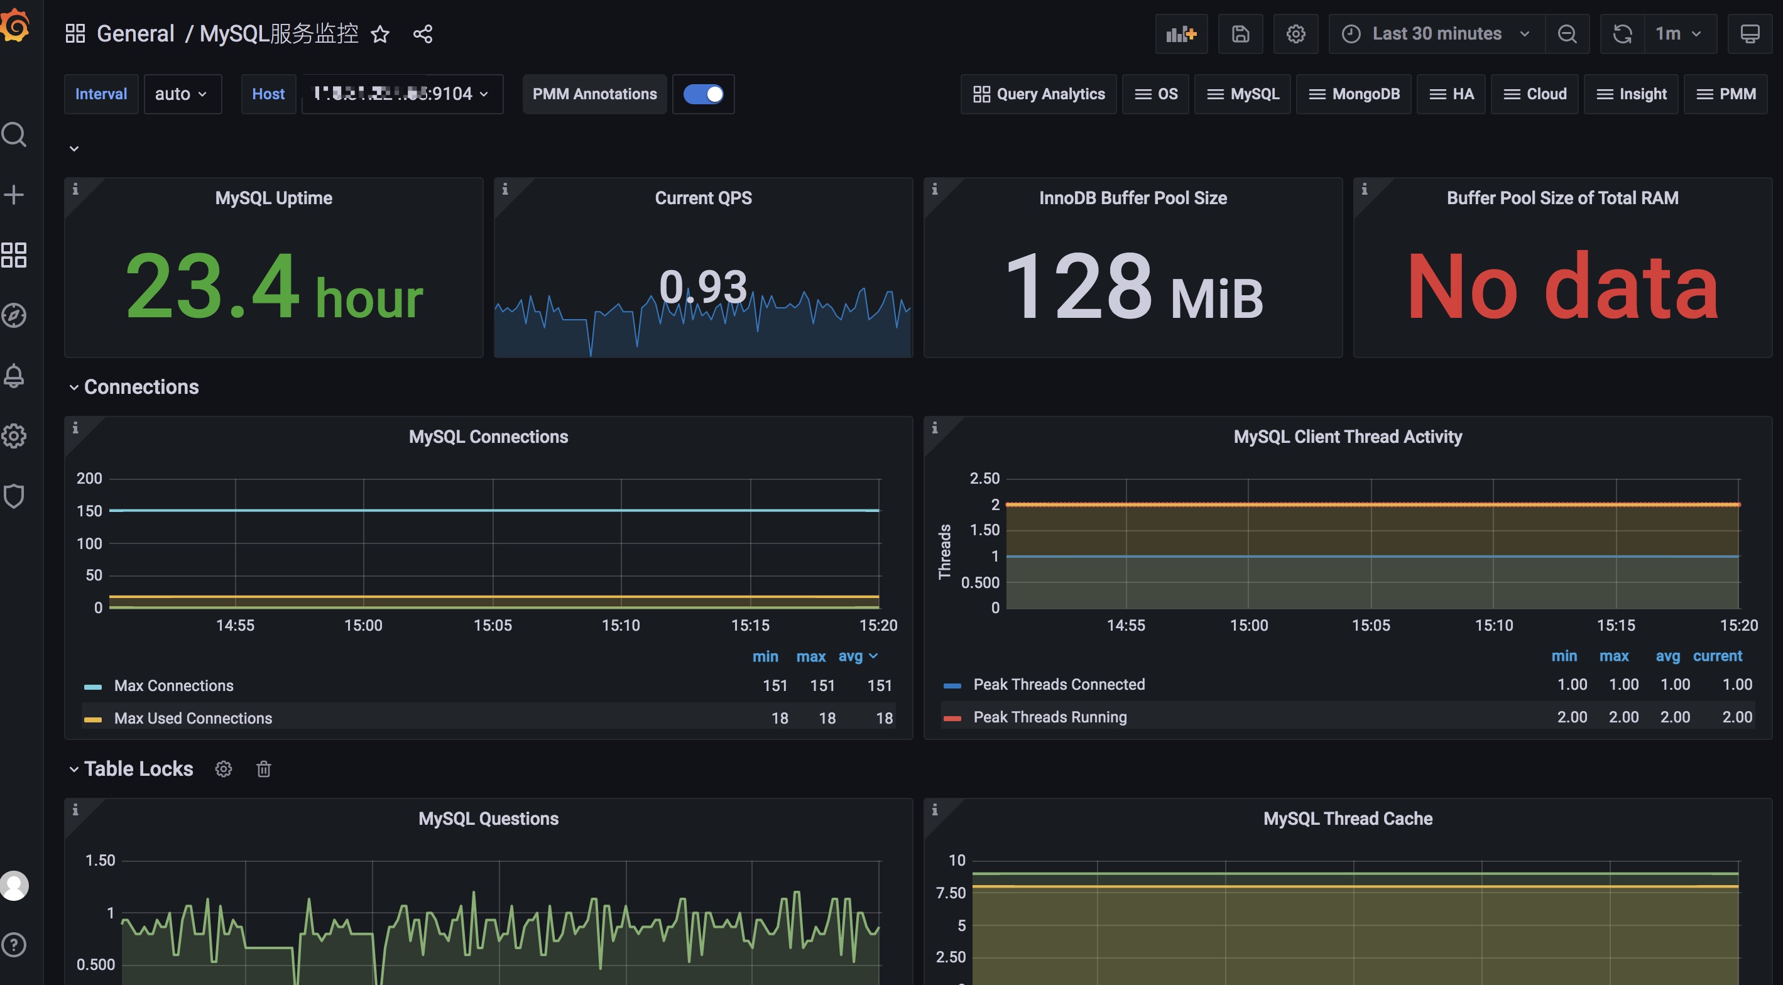This screenshot has height=985, width=1783.
Task: Open the 1m refresh interval dropdown
Action: [1681, 34]
